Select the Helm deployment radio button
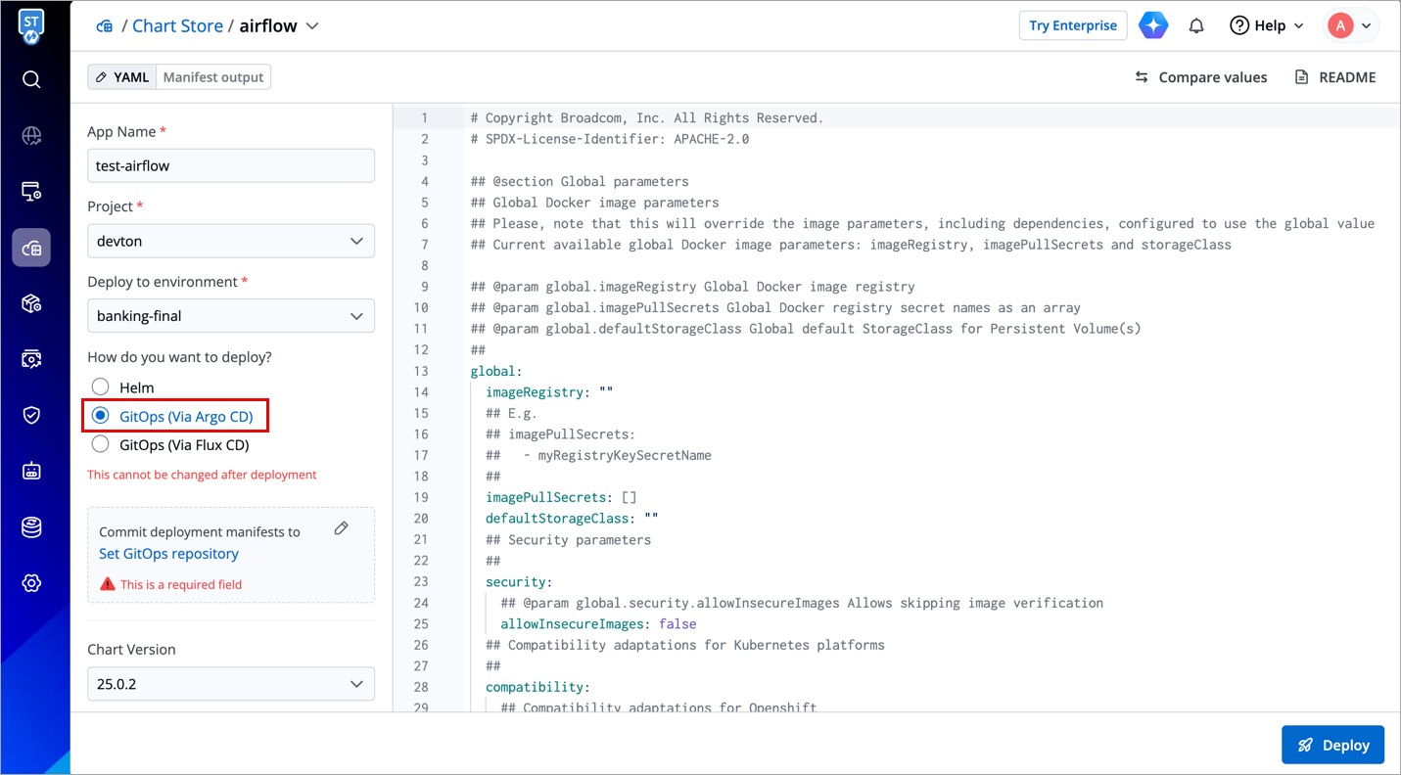 pos(100,387)
